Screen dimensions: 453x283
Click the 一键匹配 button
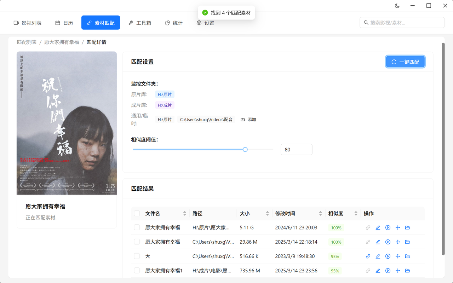click(x=405, y=62)
